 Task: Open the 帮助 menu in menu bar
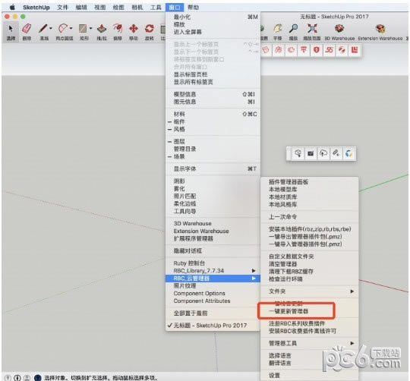[x=194, y=8]
